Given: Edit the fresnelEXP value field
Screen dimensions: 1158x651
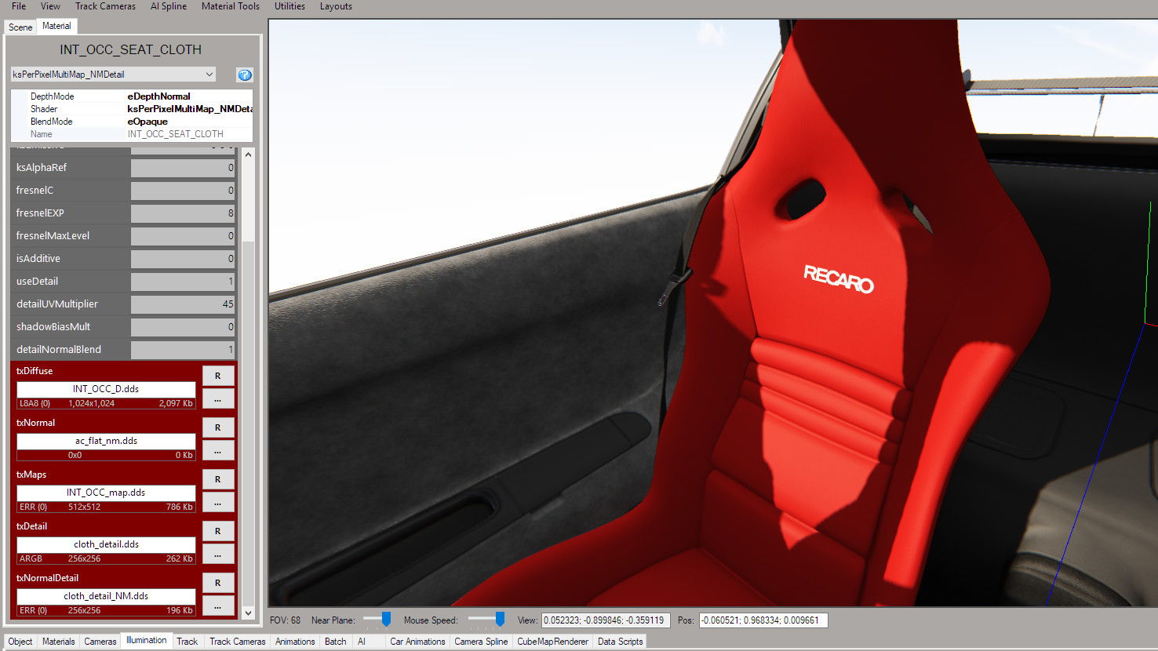Looking at the screenshot, I should [183, 213].
